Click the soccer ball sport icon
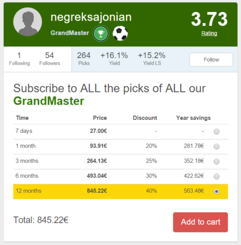Image resolution: width=241 pixels, height=245 pixels. point(120,34)
